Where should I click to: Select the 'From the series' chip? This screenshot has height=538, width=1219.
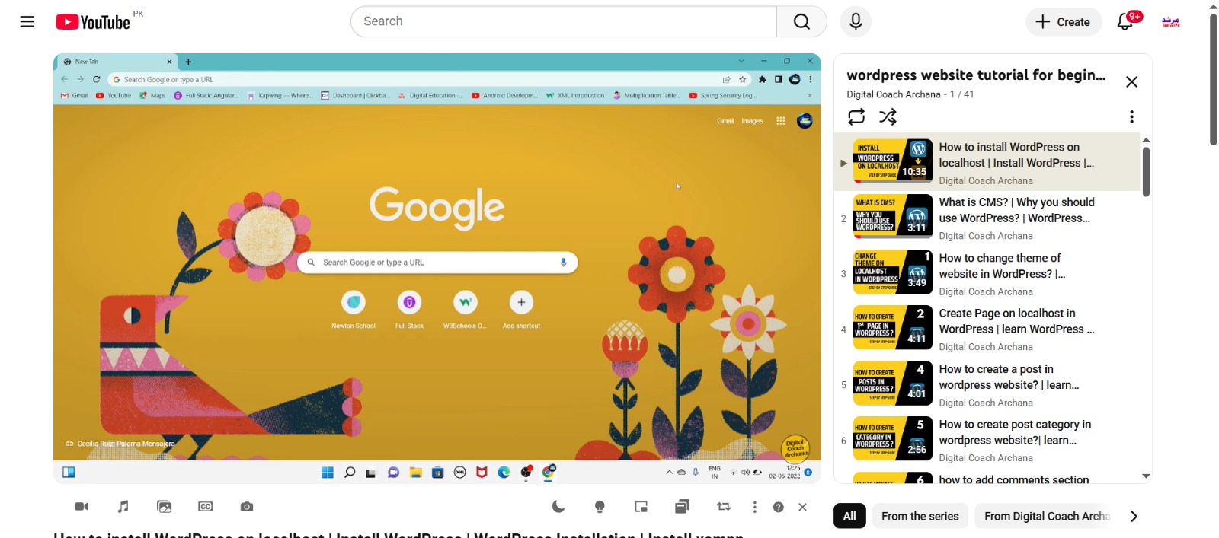(x=920, y=516)
